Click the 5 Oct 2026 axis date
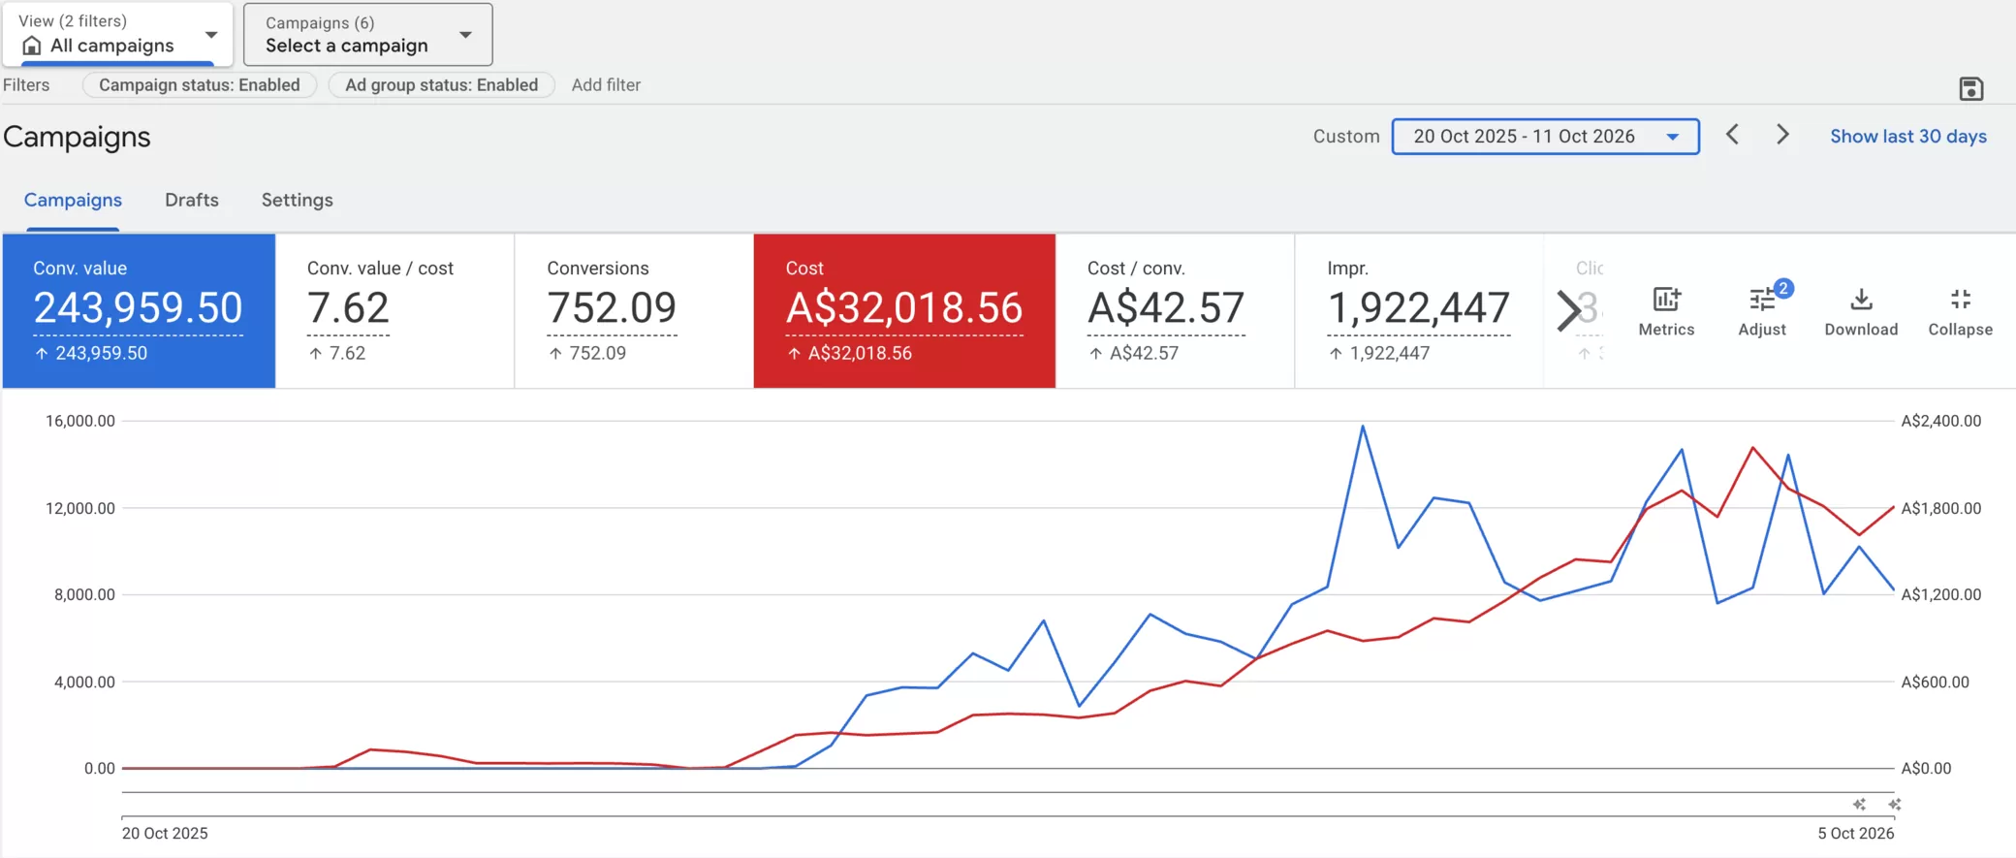The image size is (2016, 858). click(1855, 833)
